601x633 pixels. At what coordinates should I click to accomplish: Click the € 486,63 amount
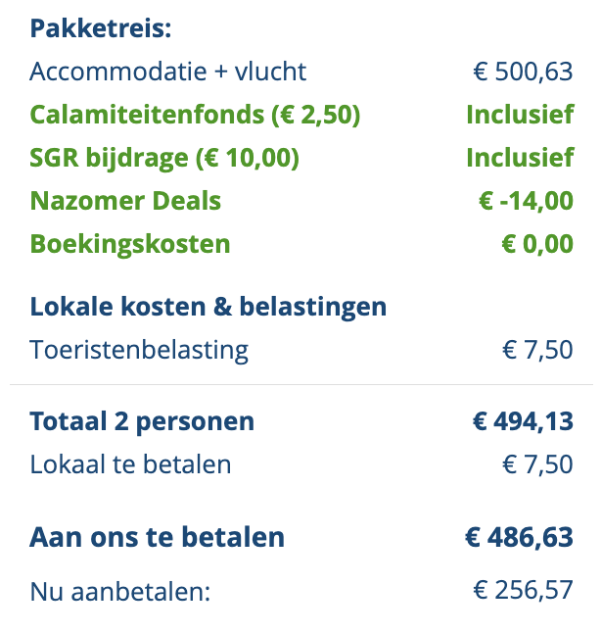point(518,537)
